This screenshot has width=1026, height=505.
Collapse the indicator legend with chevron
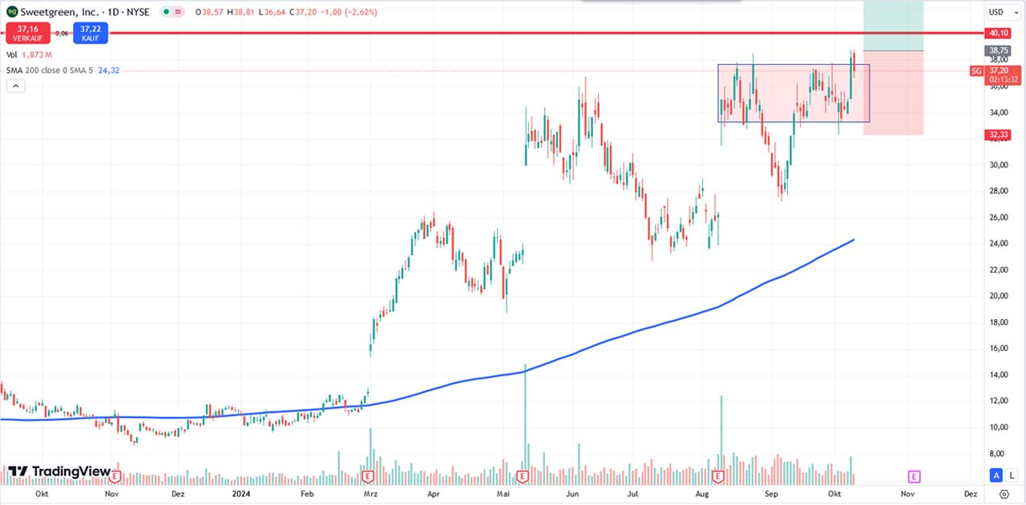click(x=16, y=86)
